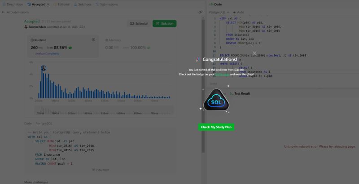Click the Editorial button beside Solution
This screenshot has width=359, height=184.
point(139,23)
